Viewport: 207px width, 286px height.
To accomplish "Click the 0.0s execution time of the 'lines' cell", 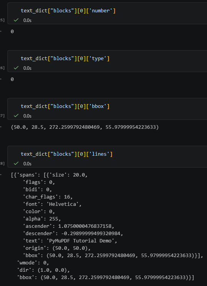I will point(27,163).
